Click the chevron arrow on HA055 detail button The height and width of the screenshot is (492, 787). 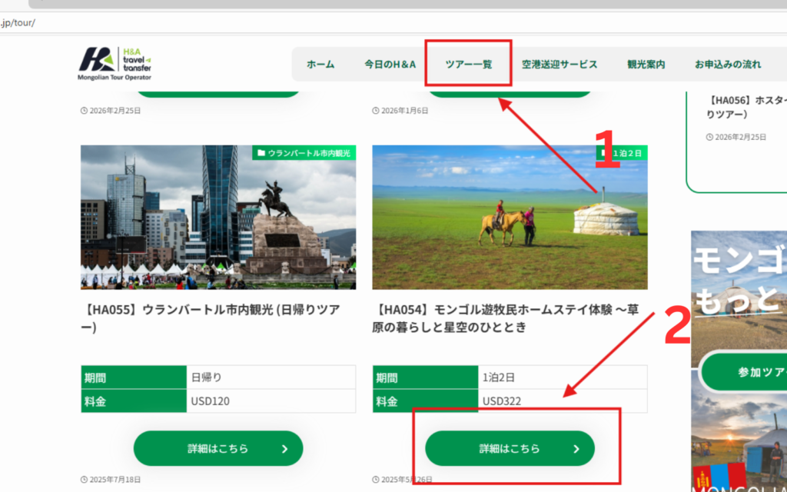(x=284, y=449)
